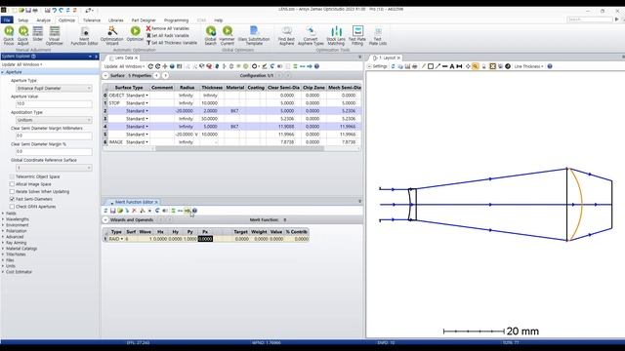Expand the Polarization section
The image size is (625, 351).
[x=3, y=231]
